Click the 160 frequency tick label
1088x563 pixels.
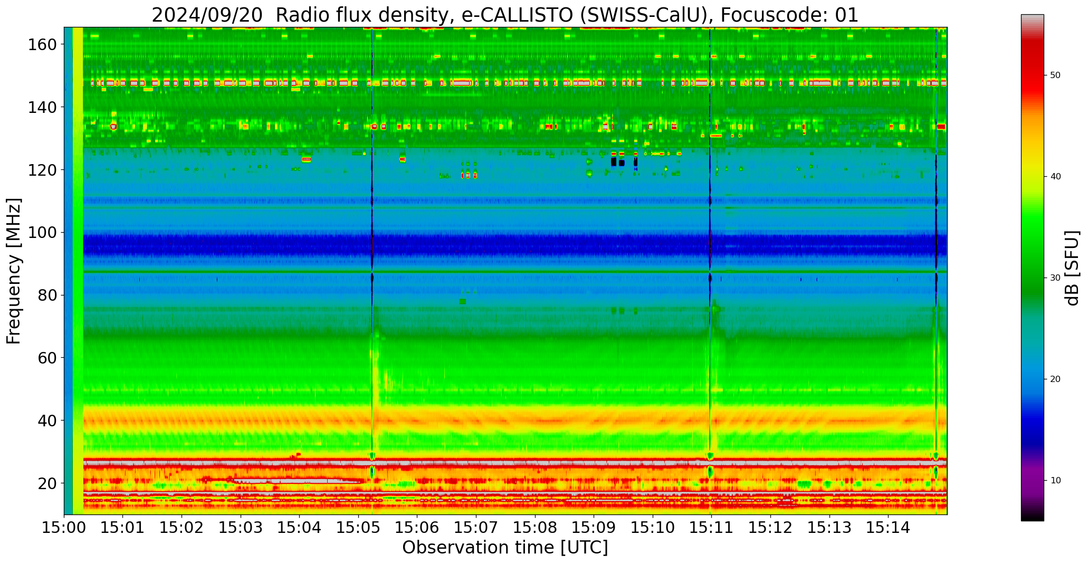[x=42, y=45]
